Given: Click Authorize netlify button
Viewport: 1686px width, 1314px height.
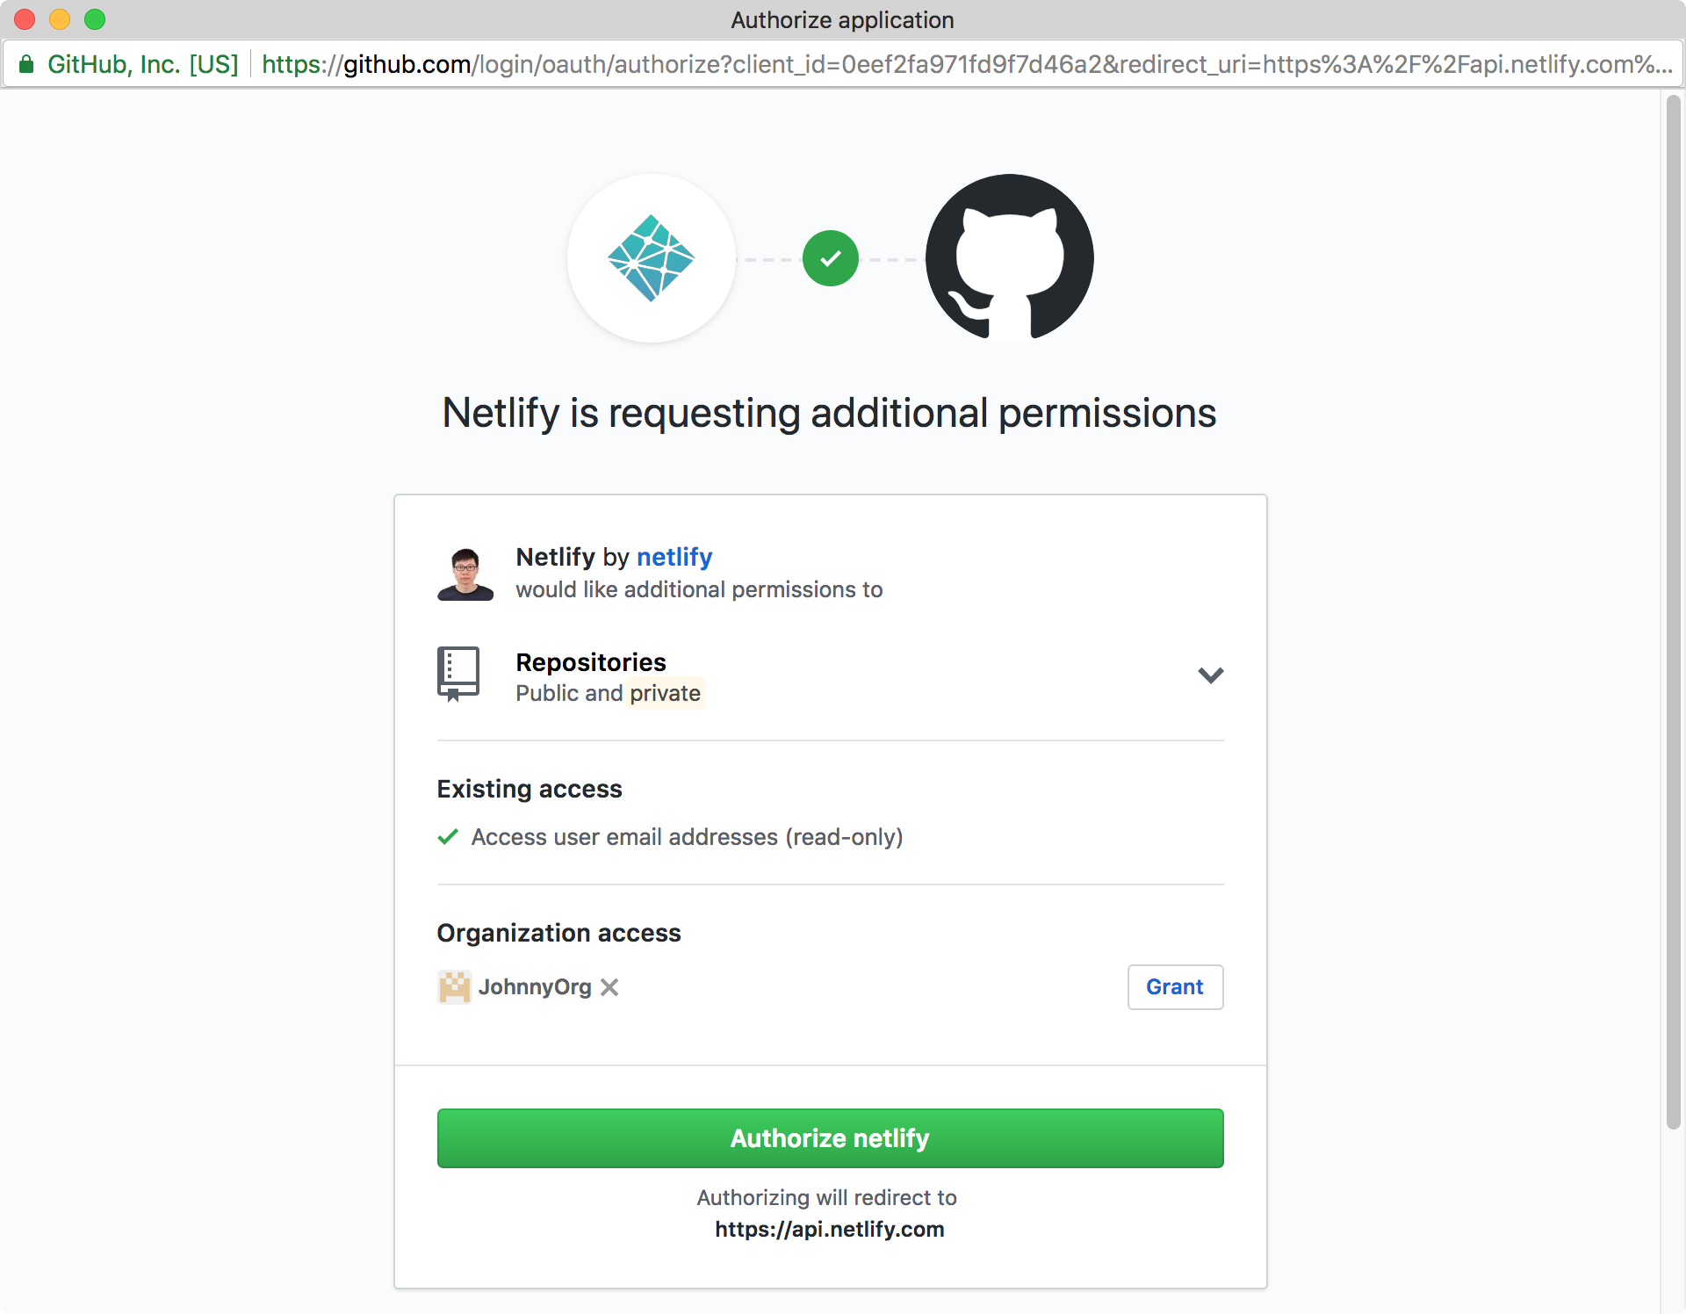Looking at the screenshot, I should 830,1138.
